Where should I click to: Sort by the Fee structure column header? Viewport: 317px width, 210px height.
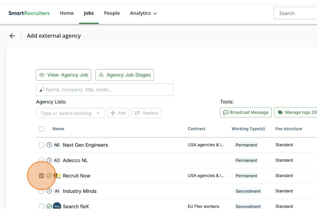coord(289,129)
